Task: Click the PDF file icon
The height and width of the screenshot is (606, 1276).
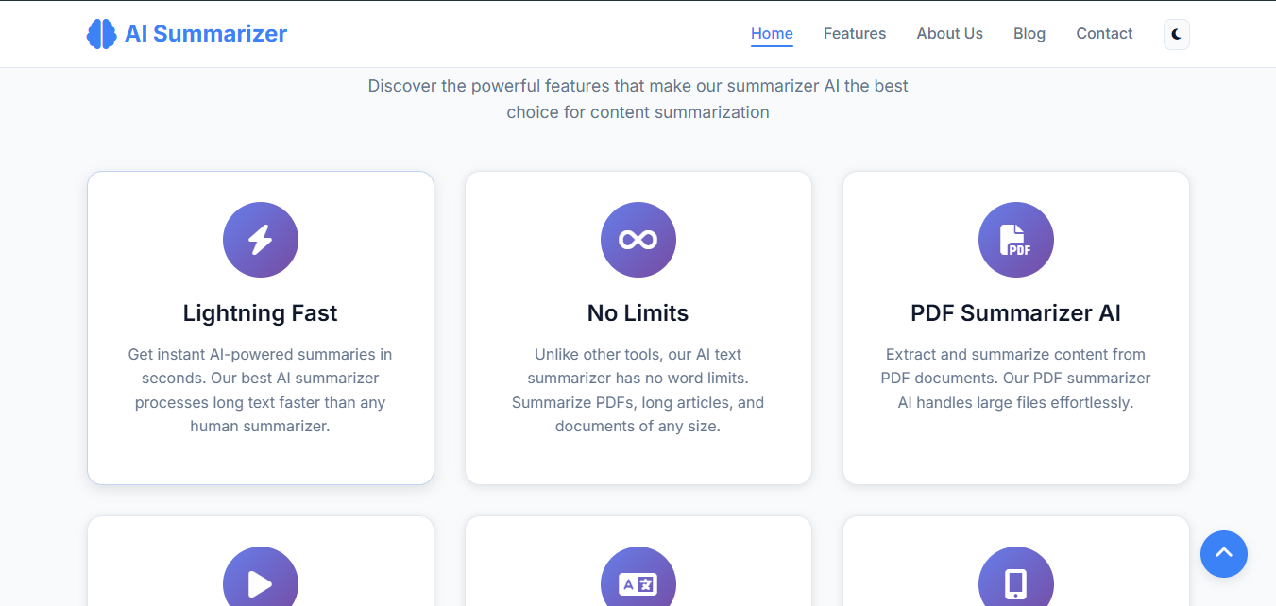Action: click(1016, 240)
